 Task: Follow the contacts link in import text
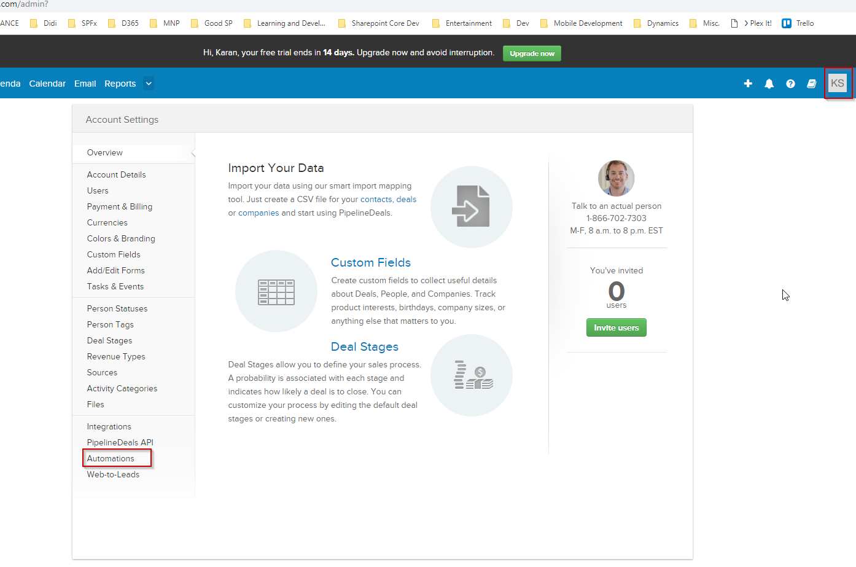pyautogui.click(x=376, y=199)
